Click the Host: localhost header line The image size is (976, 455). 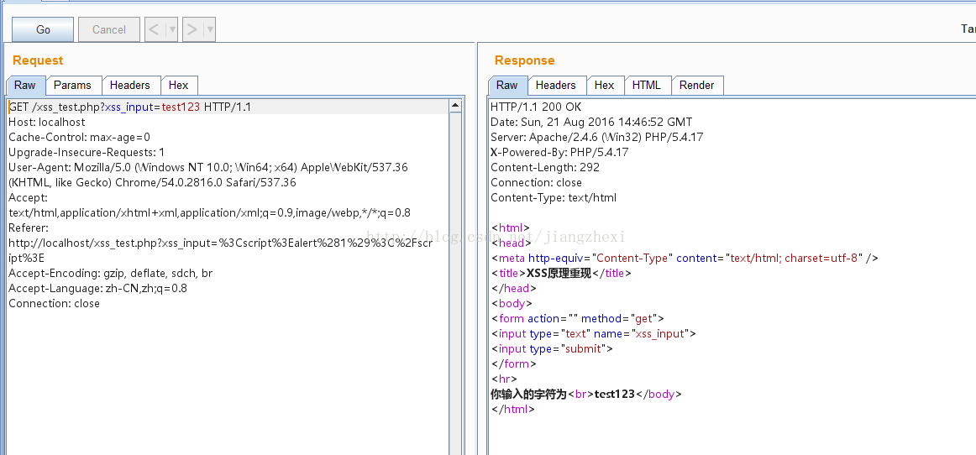point(47,122)
